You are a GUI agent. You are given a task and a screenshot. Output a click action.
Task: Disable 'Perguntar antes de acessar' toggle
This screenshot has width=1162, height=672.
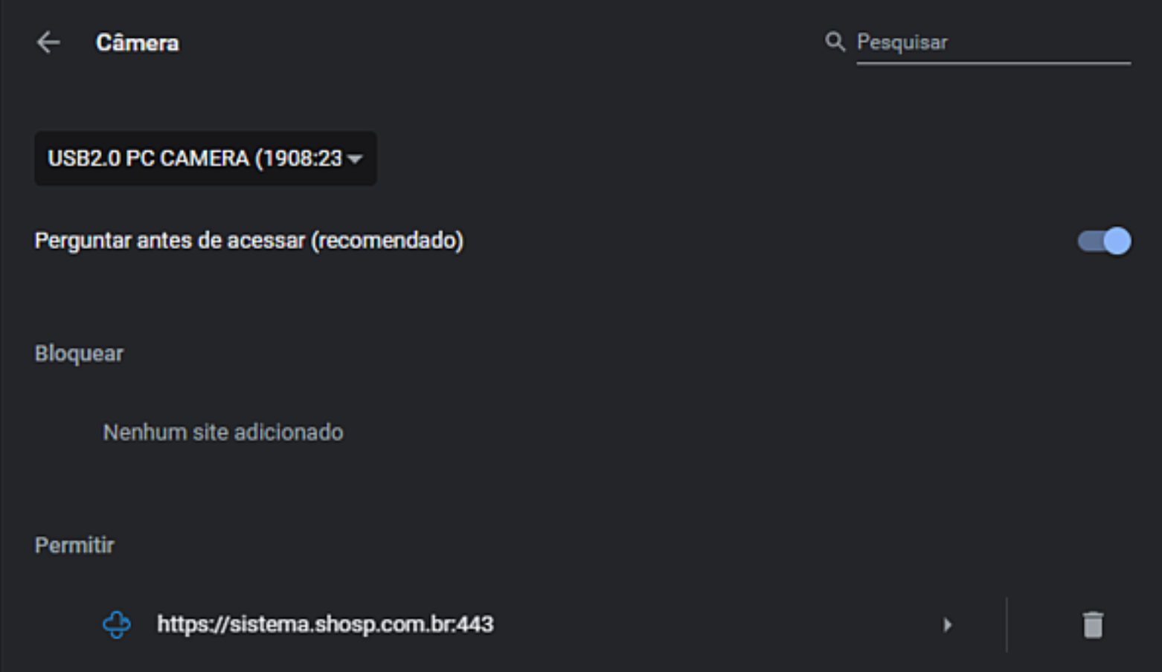click(1104, 241)
